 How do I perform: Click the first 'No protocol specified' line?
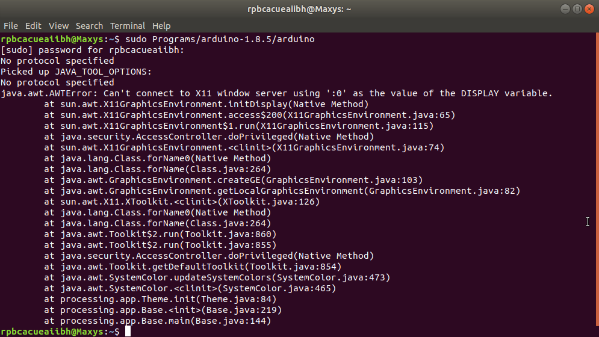pyautogui.click(x=57, y=61)
